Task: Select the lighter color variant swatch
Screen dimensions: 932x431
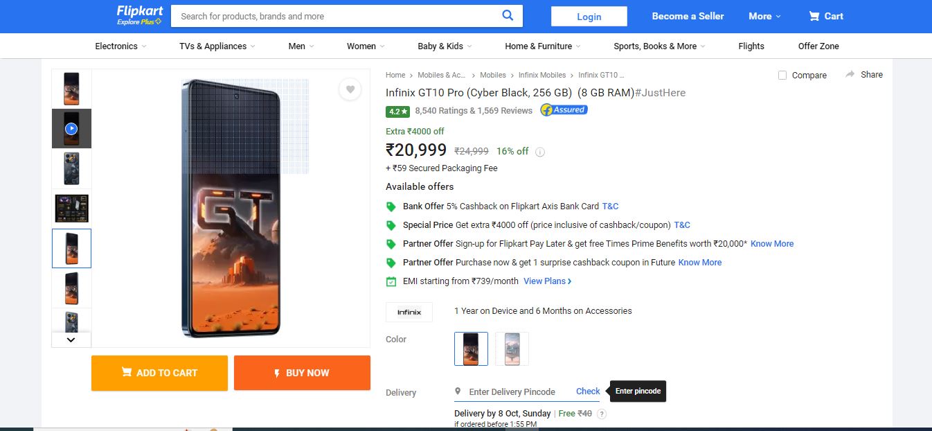Action: pos(512,349)
